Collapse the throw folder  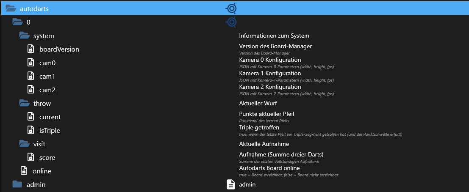coord(24,103)
